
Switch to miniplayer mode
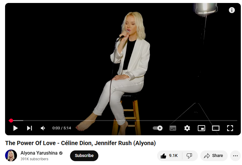[201, 128]
